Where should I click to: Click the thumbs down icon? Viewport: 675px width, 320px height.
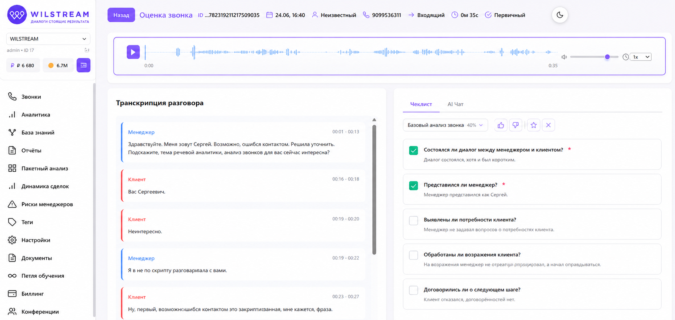tap(515, 125)
